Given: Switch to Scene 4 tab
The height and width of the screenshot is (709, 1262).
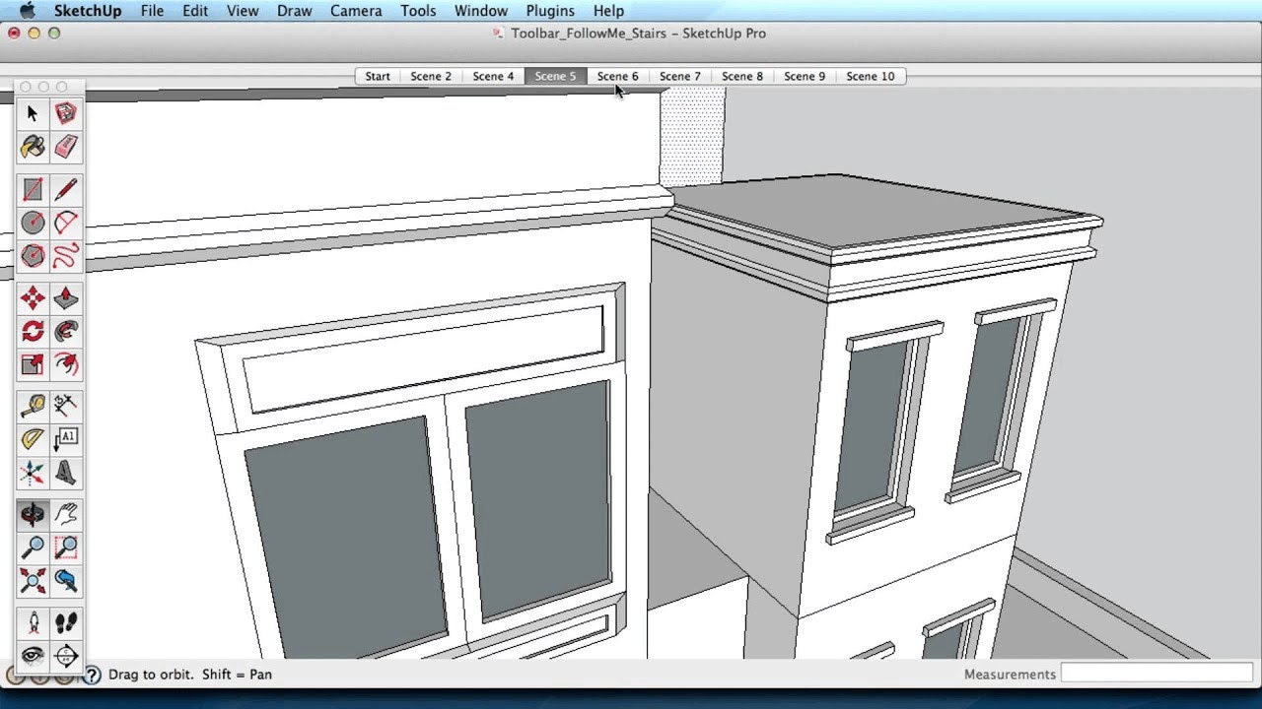Looking at the screenshot, I should [x=493, y=76].
